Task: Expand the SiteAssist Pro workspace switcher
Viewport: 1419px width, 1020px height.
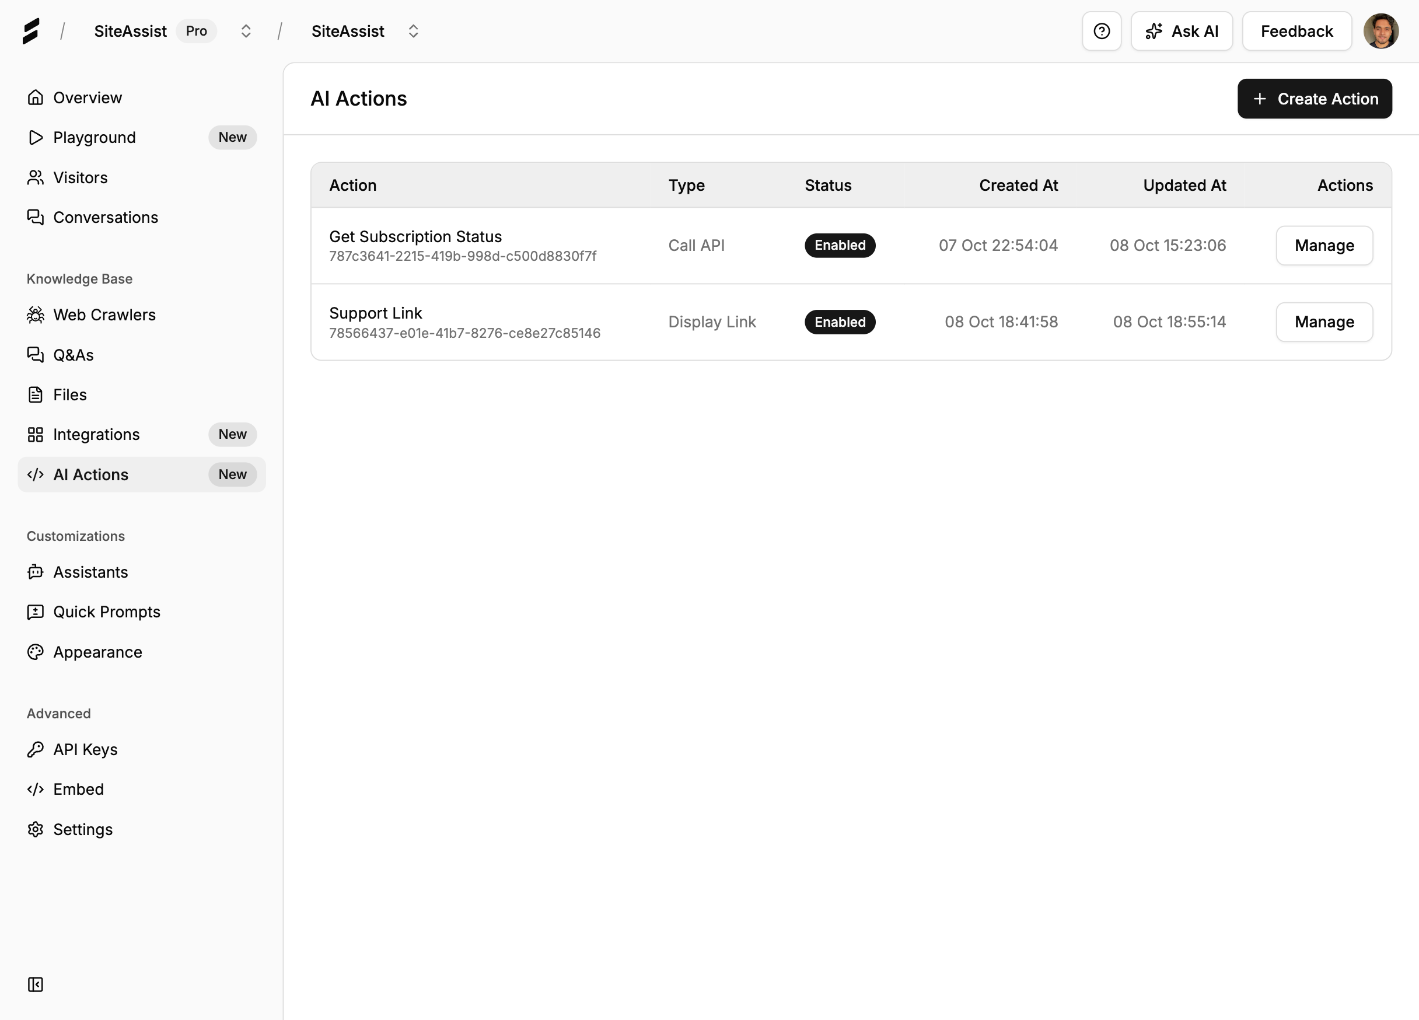Action: (x=246, y=32)
